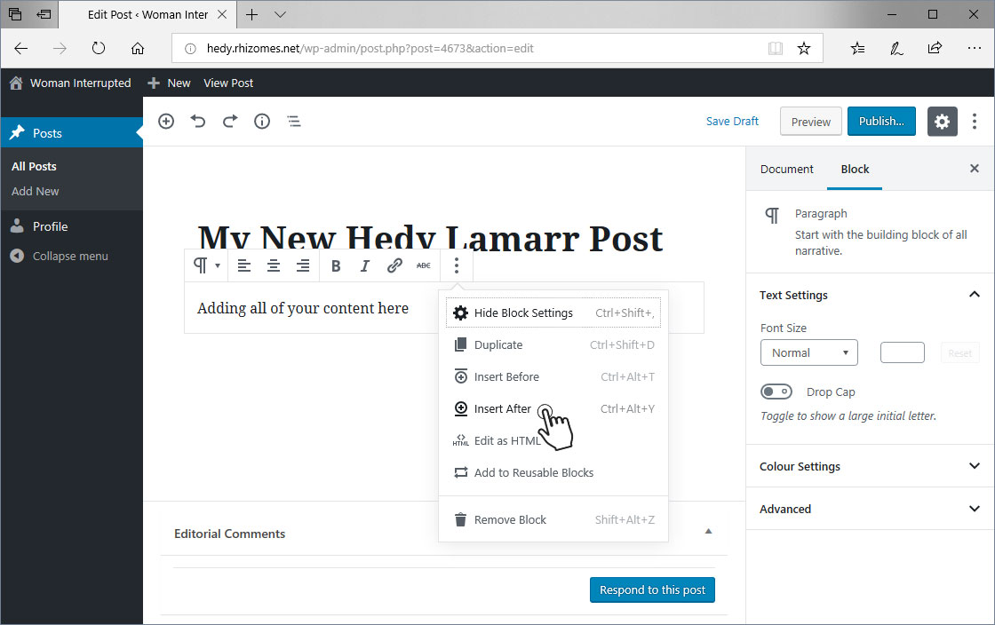
Task: Apply strikethrough formatting
Action: point(423,265)
